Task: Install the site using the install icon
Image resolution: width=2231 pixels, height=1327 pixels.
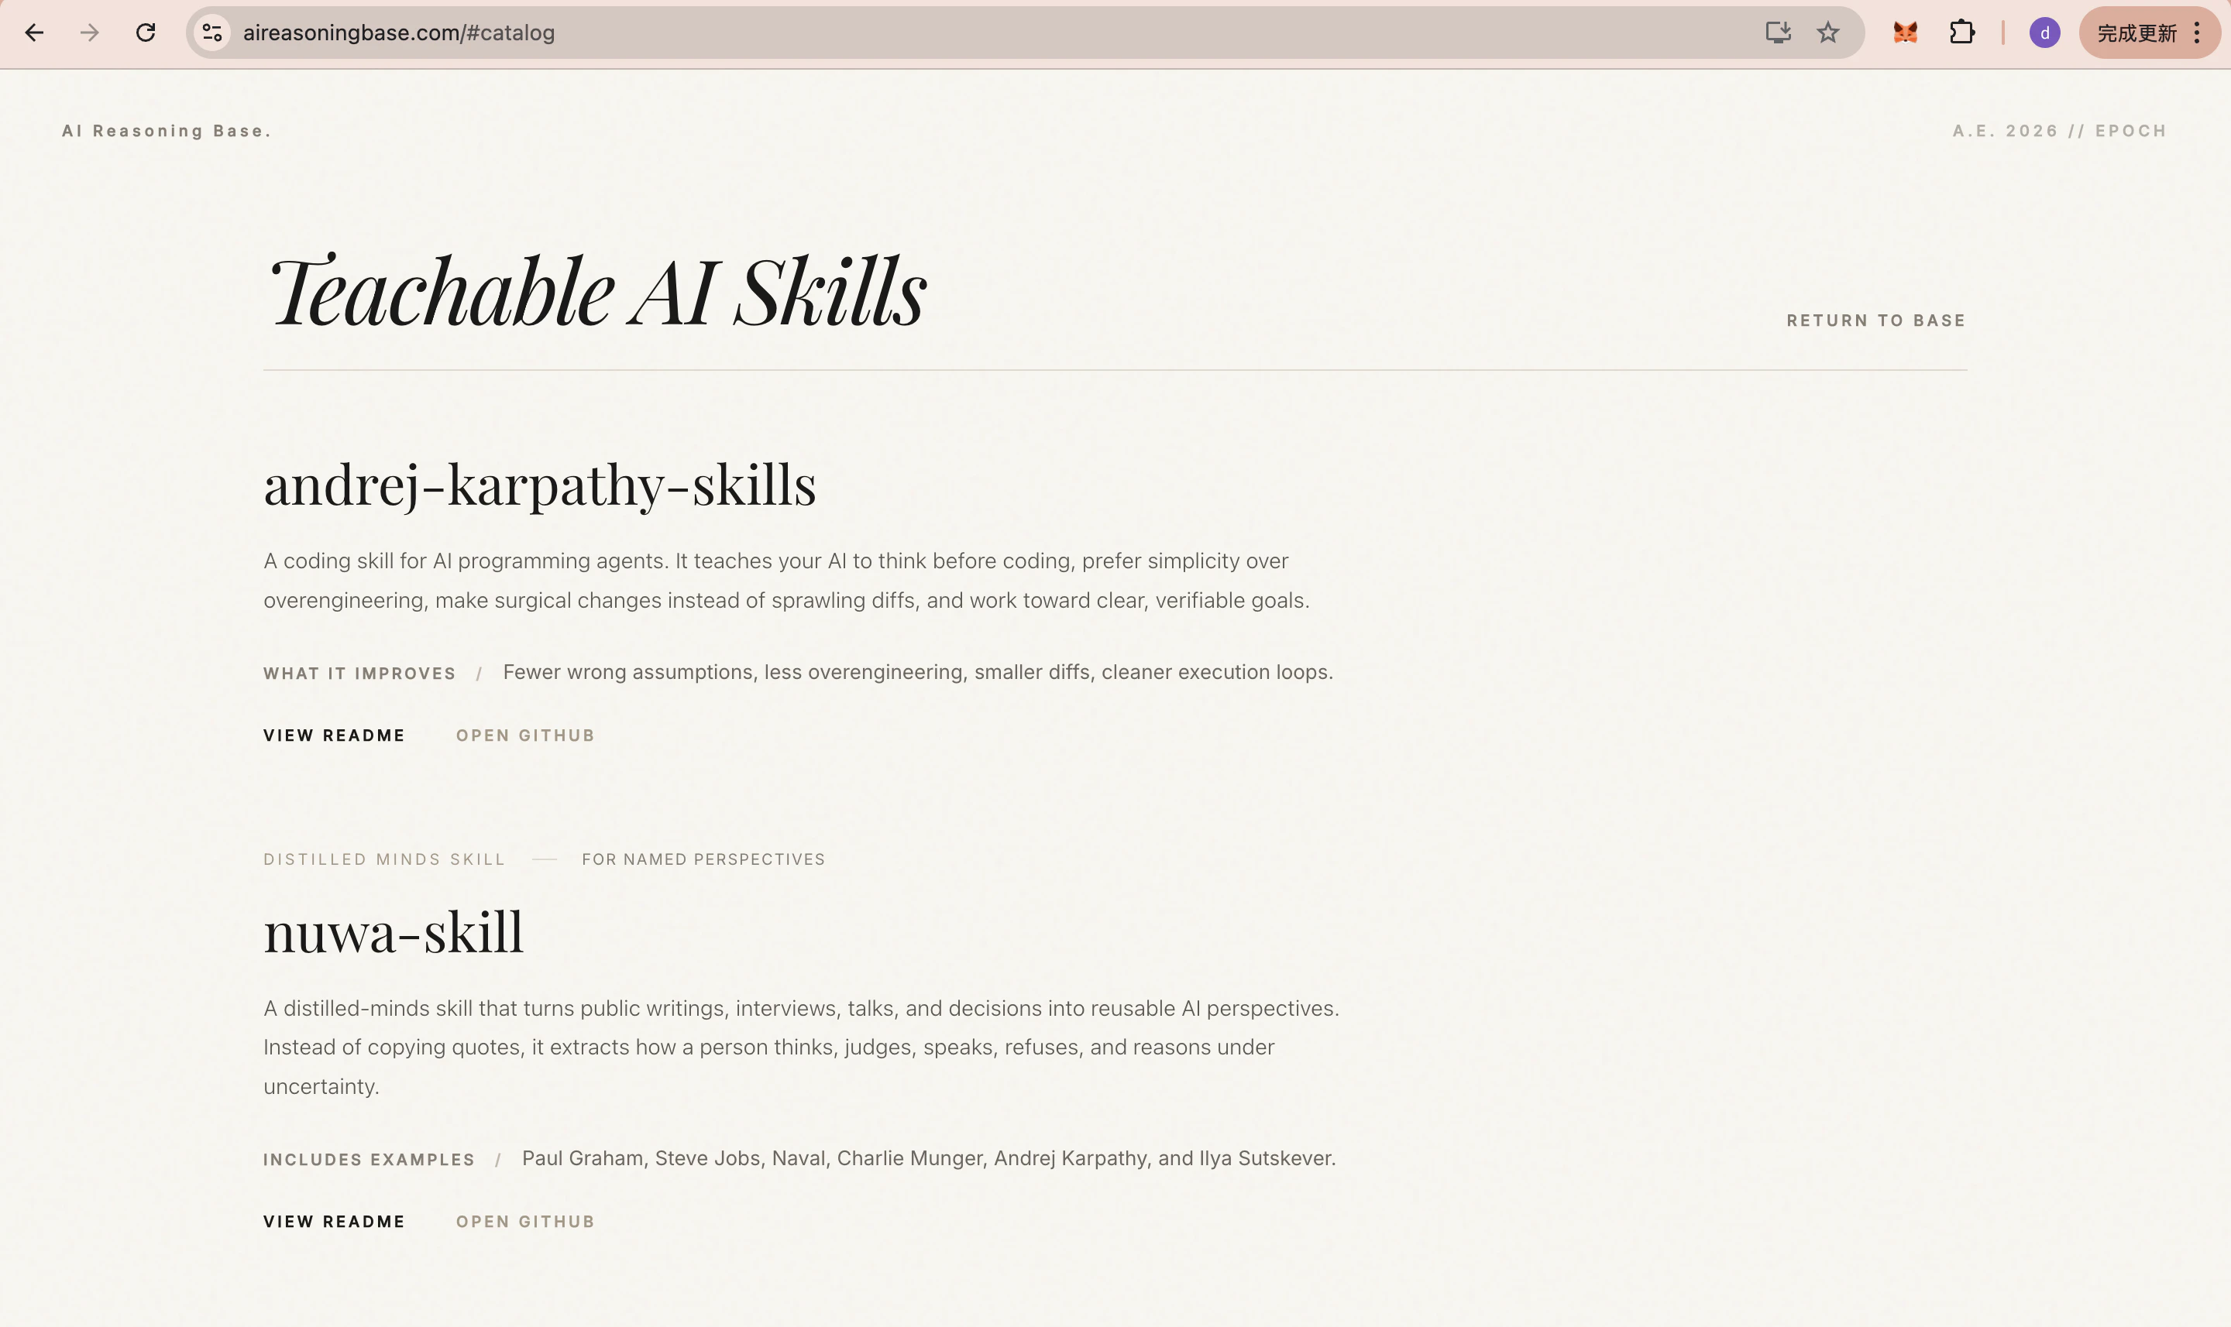Action: (1779, 33)
